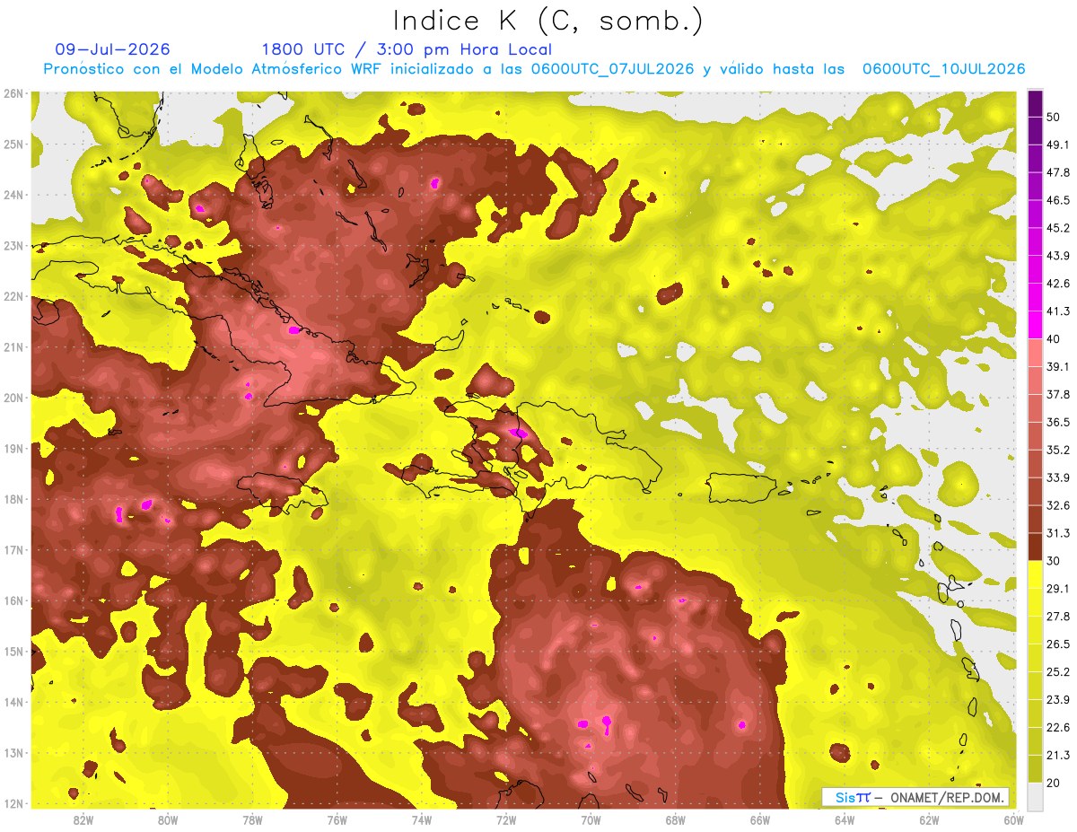Click the 18N latitude axis label
This screenshot has width=1077, height=832.
[x=13, y=500]
